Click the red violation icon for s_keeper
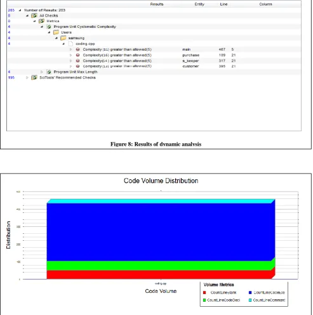 78,61
